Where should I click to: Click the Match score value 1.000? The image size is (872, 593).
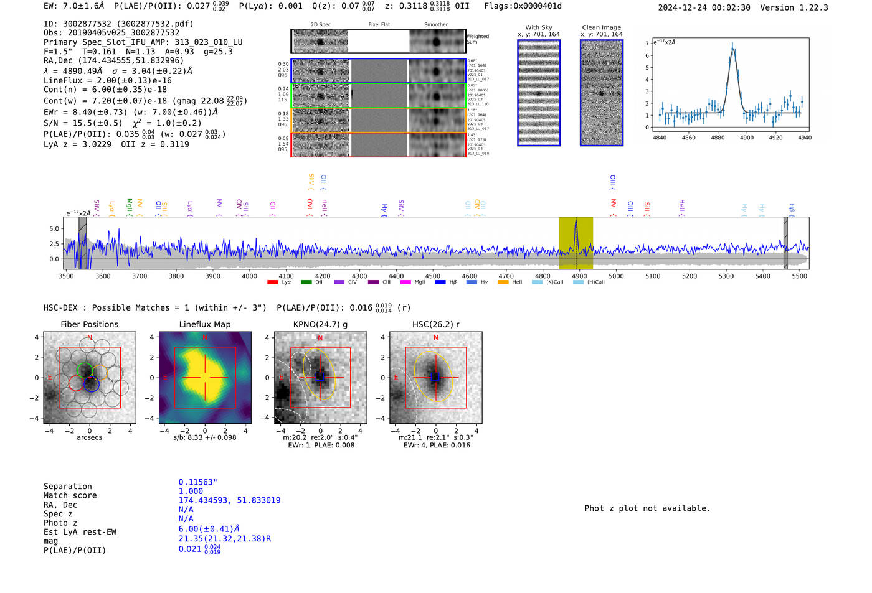tap(191, 491)
